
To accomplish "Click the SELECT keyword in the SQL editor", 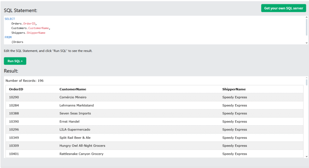I will click(x=10, y=19).
